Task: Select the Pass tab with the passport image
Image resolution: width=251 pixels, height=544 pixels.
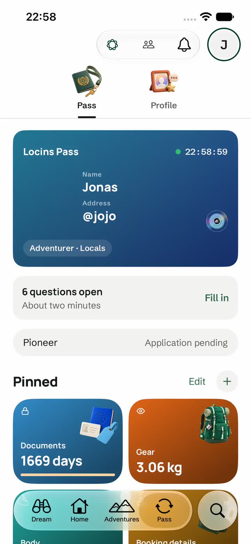Action: click(87, 89)
